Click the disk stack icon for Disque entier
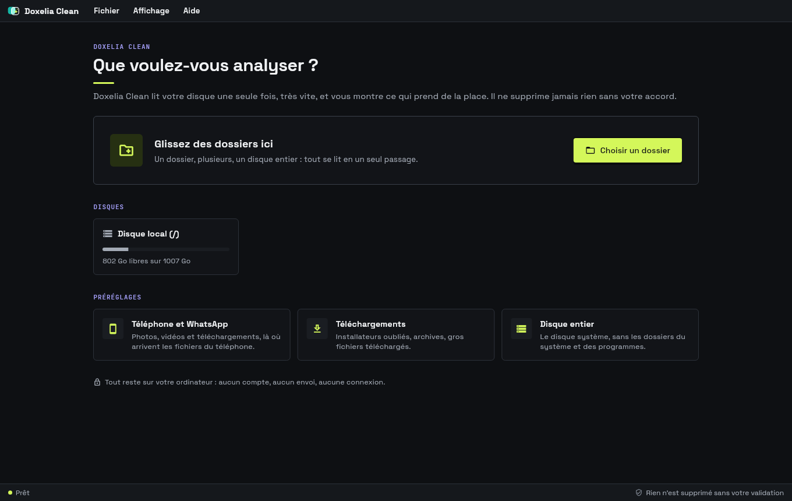The width and height of the screenshot is (792, 501). pos(521,329)
